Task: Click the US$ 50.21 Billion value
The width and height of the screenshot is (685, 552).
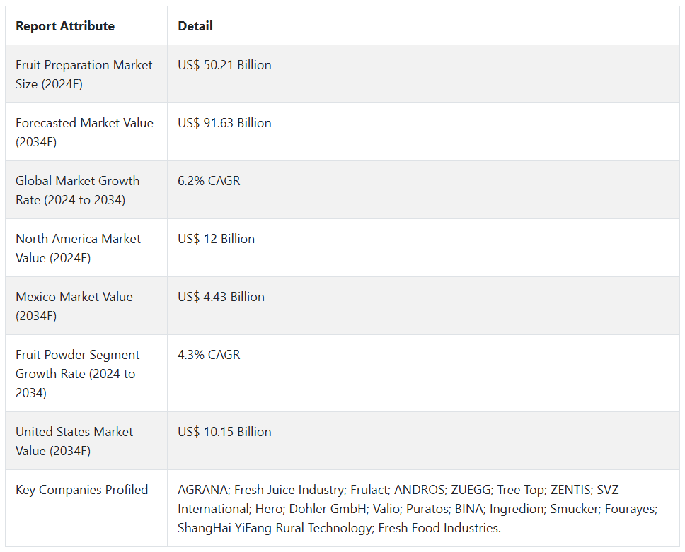Action: tap(224, 65)
